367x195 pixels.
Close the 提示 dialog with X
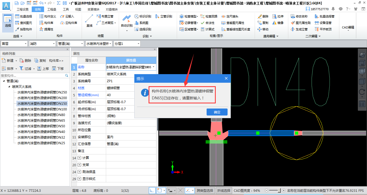226,78
